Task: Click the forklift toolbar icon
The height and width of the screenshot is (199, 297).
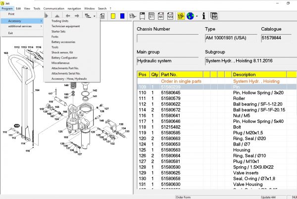Action: click(x=133, y=16)
